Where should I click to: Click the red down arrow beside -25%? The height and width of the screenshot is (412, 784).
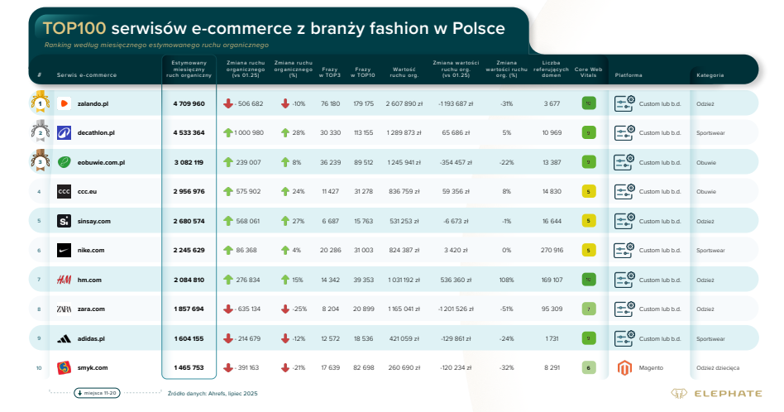[285, 309]
